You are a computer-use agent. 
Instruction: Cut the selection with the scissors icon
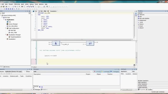[13, 7]
